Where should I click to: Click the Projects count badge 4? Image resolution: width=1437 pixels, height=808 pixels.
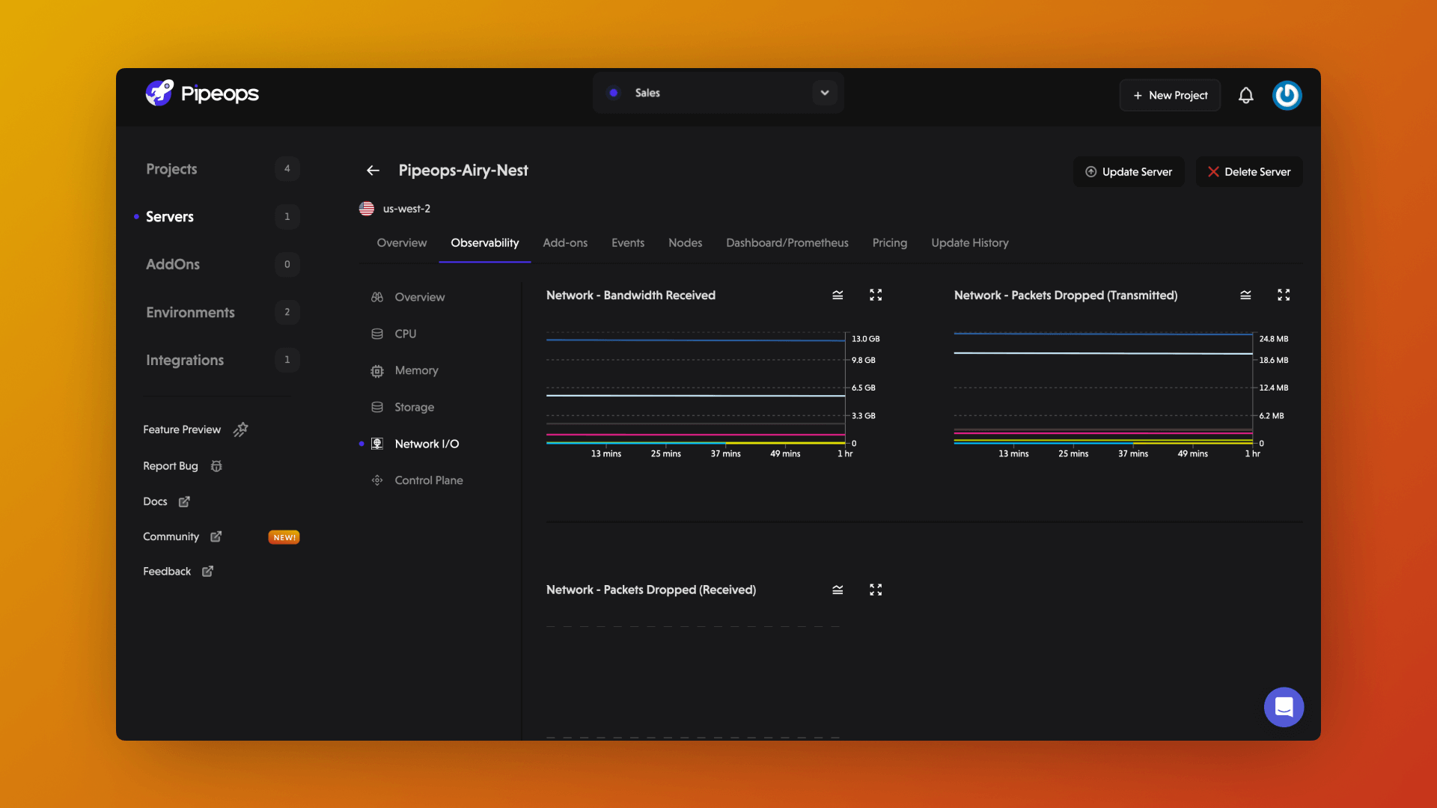(x=287, y=169)
